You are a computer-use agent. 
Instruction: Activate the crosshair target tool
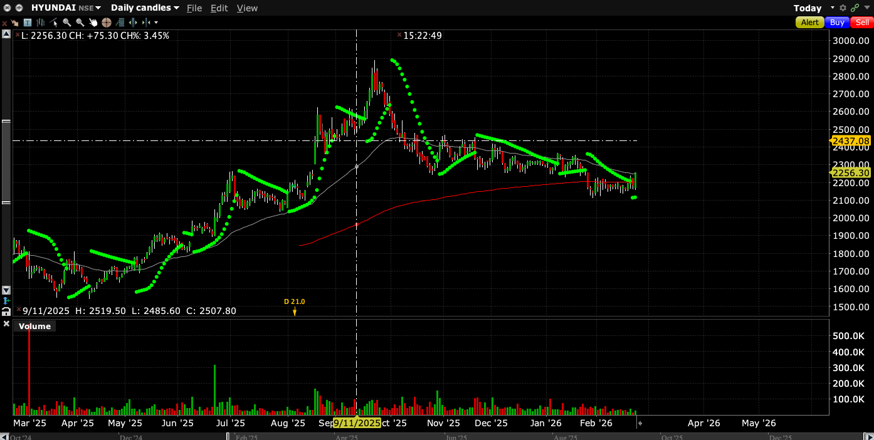107,23
